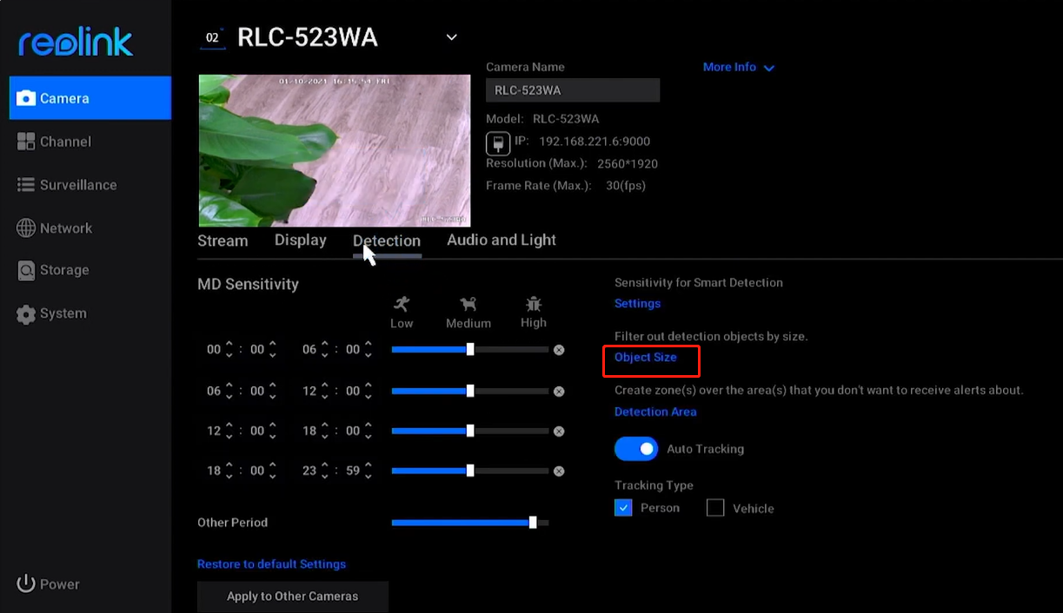Screen dimensions: 1063x613
Task: Adjust the Other Period sensitivity slider
Action: tap(470, 523)
